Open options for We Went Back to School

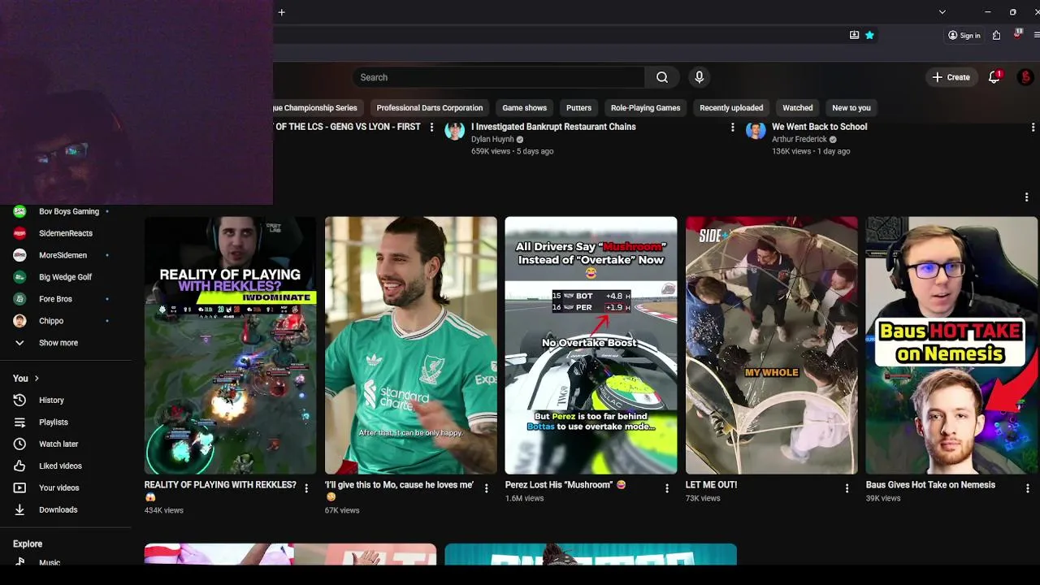tap(1033, 128)
